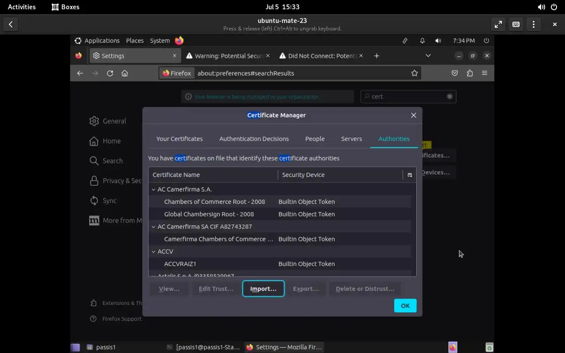Reload the Firefox page

point(110,73)
